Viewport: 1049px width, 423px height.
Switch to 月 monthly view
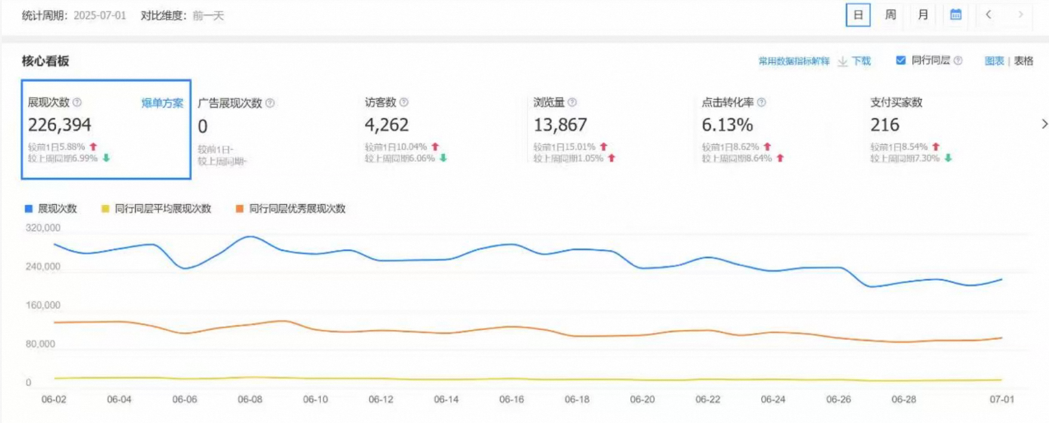(x=922, y=15)
